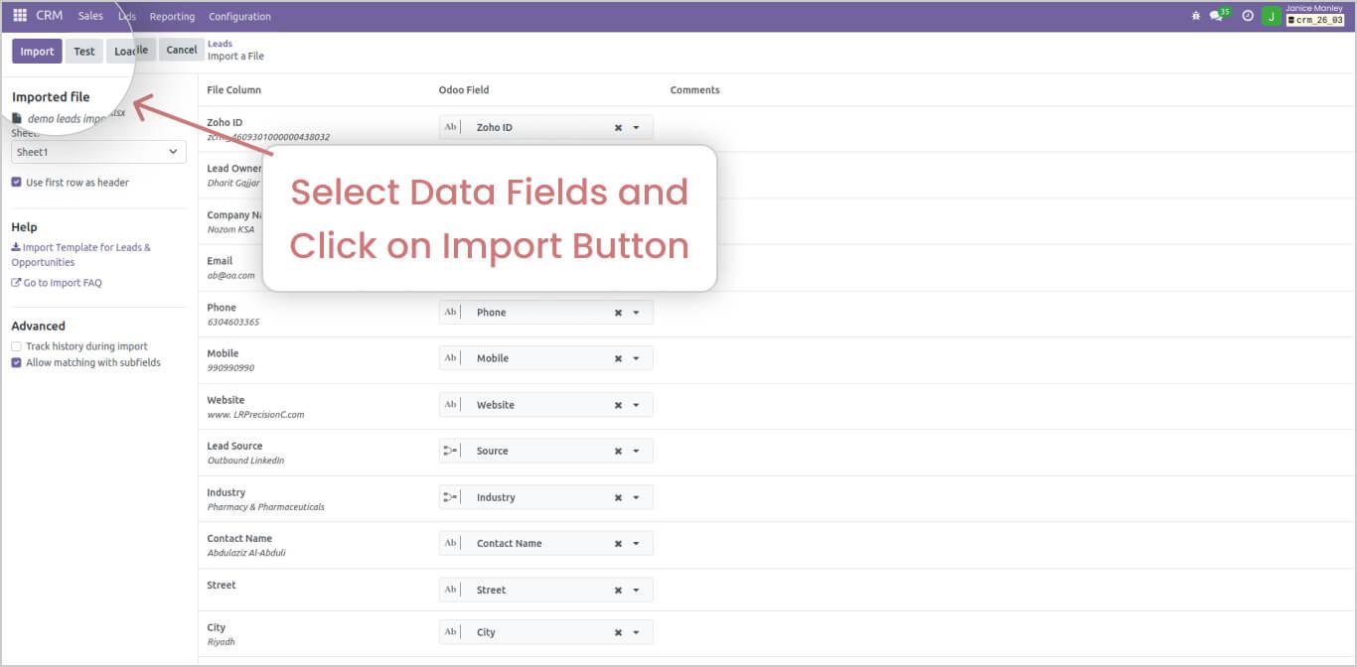Enable Track history during import
1357x667 pixels.
pos(15,345)
